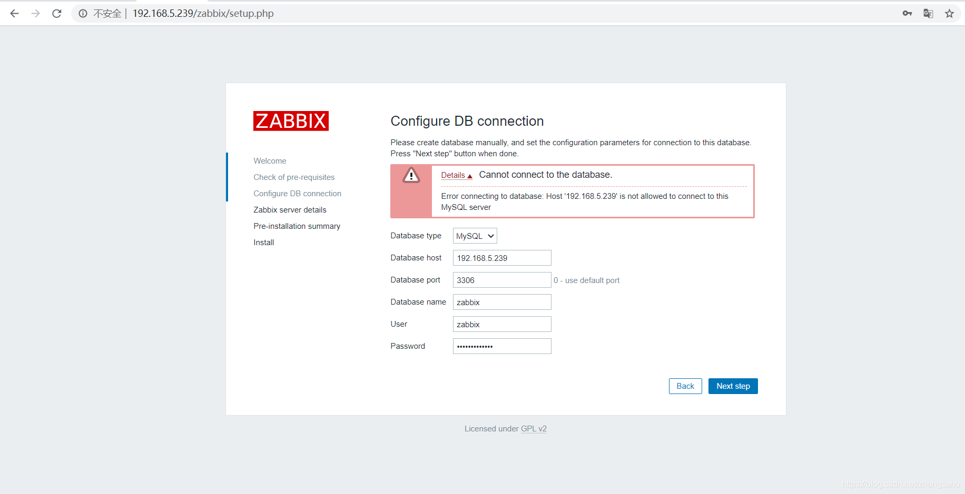
Task: Click the 'Database type' label
Action: coord(416,236)
